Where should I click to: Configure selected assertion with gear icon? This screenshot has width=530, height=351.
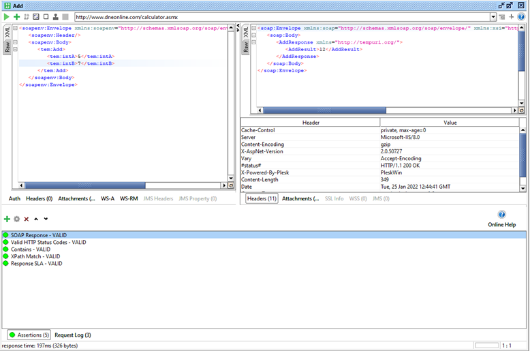16,219
